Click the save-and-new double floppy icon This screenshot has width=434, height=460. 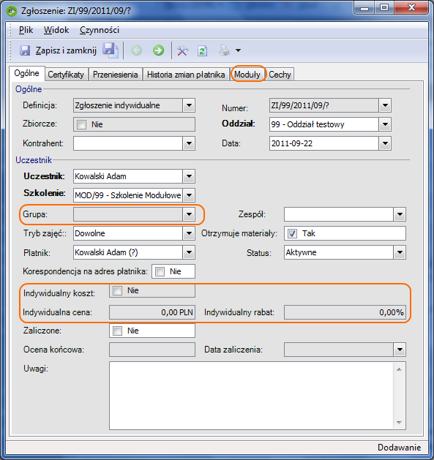[x=110, y=50]
